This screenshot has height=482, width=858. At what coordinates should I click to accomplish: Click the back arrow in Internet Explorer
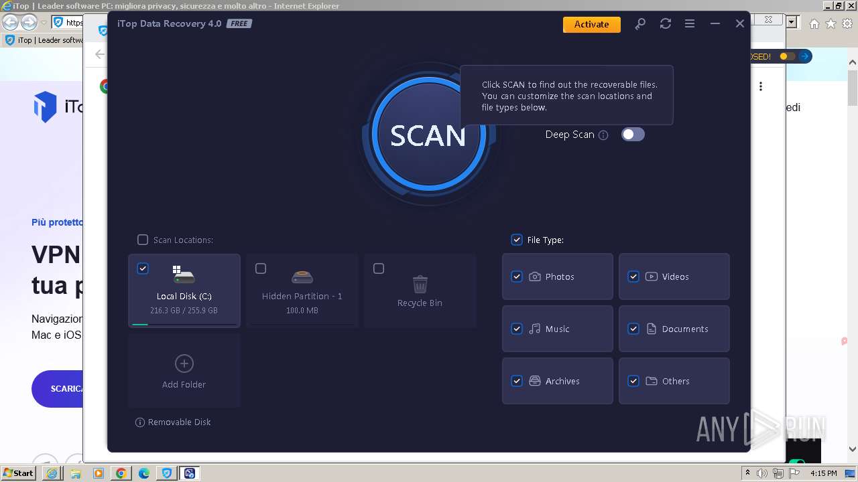pyautogui.click(x=11, y=22)
